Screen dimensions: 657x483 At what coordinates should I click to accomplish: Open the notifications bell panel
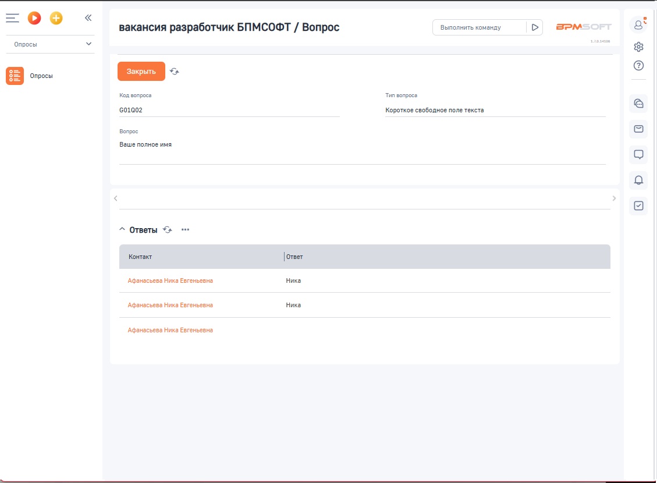(638, 180)
